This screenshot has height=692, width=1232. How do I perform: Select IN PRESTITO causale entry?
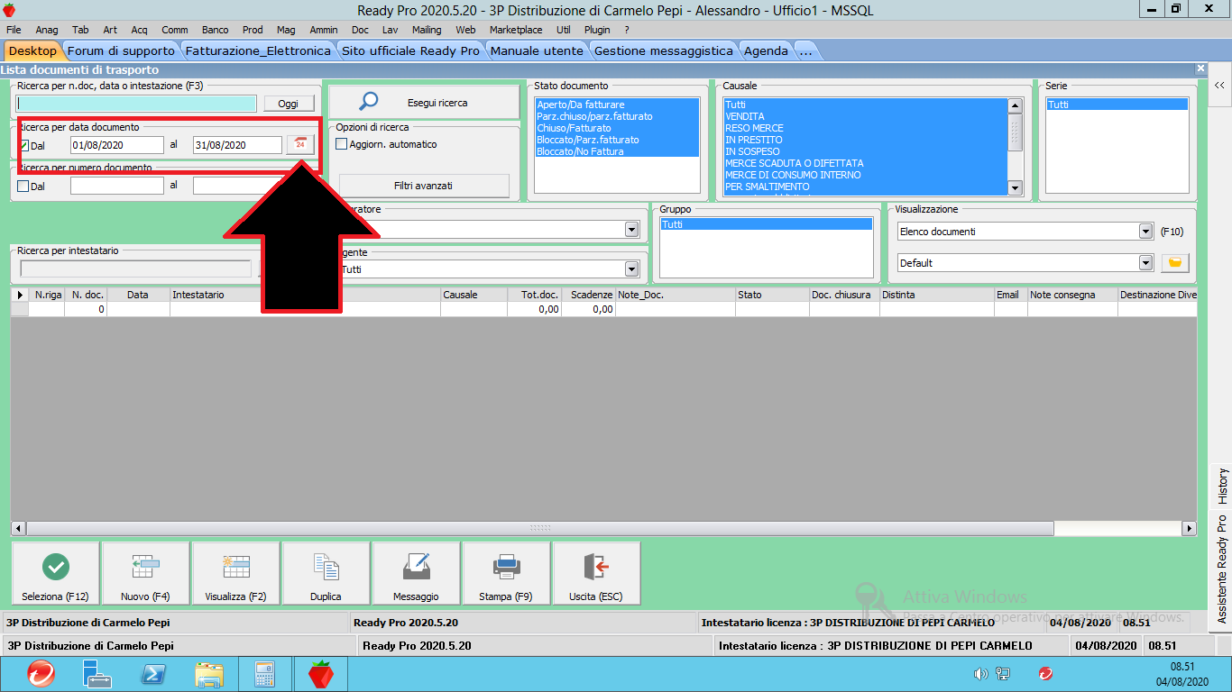865,141
